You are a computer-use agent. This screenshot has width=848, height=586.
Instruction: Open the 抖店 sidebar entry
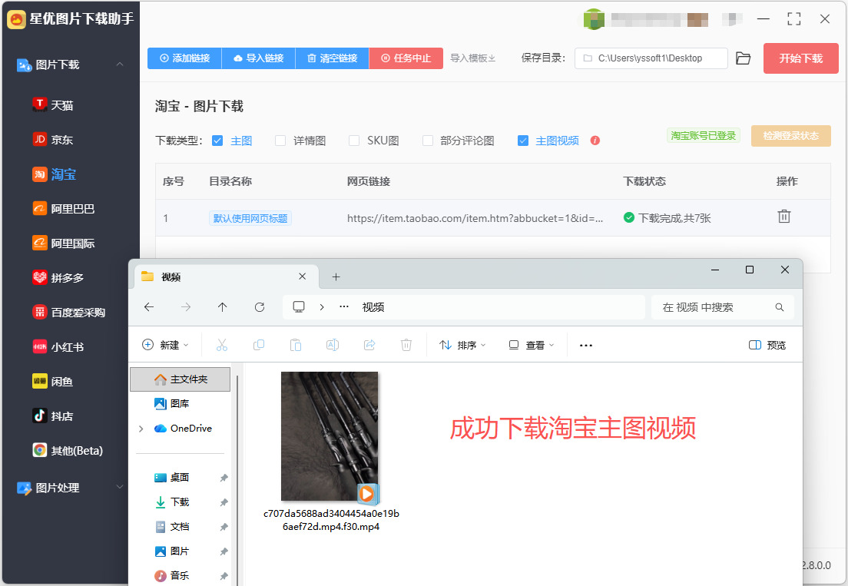coord(53,416)
